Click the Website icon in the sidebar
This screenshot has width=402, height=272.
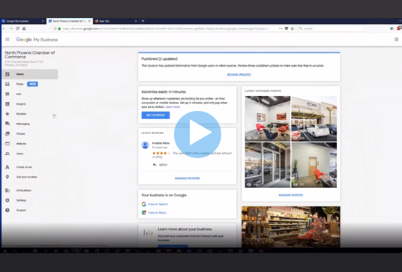pyautogui.click(x=7, y=144)
